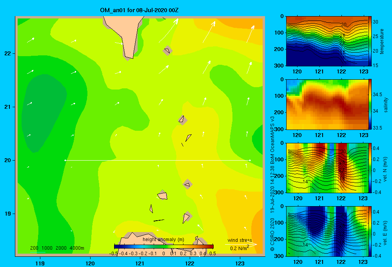The image size is (392, 267).
Task: Click the vertical "temperature" axis label
Action: 382,42
